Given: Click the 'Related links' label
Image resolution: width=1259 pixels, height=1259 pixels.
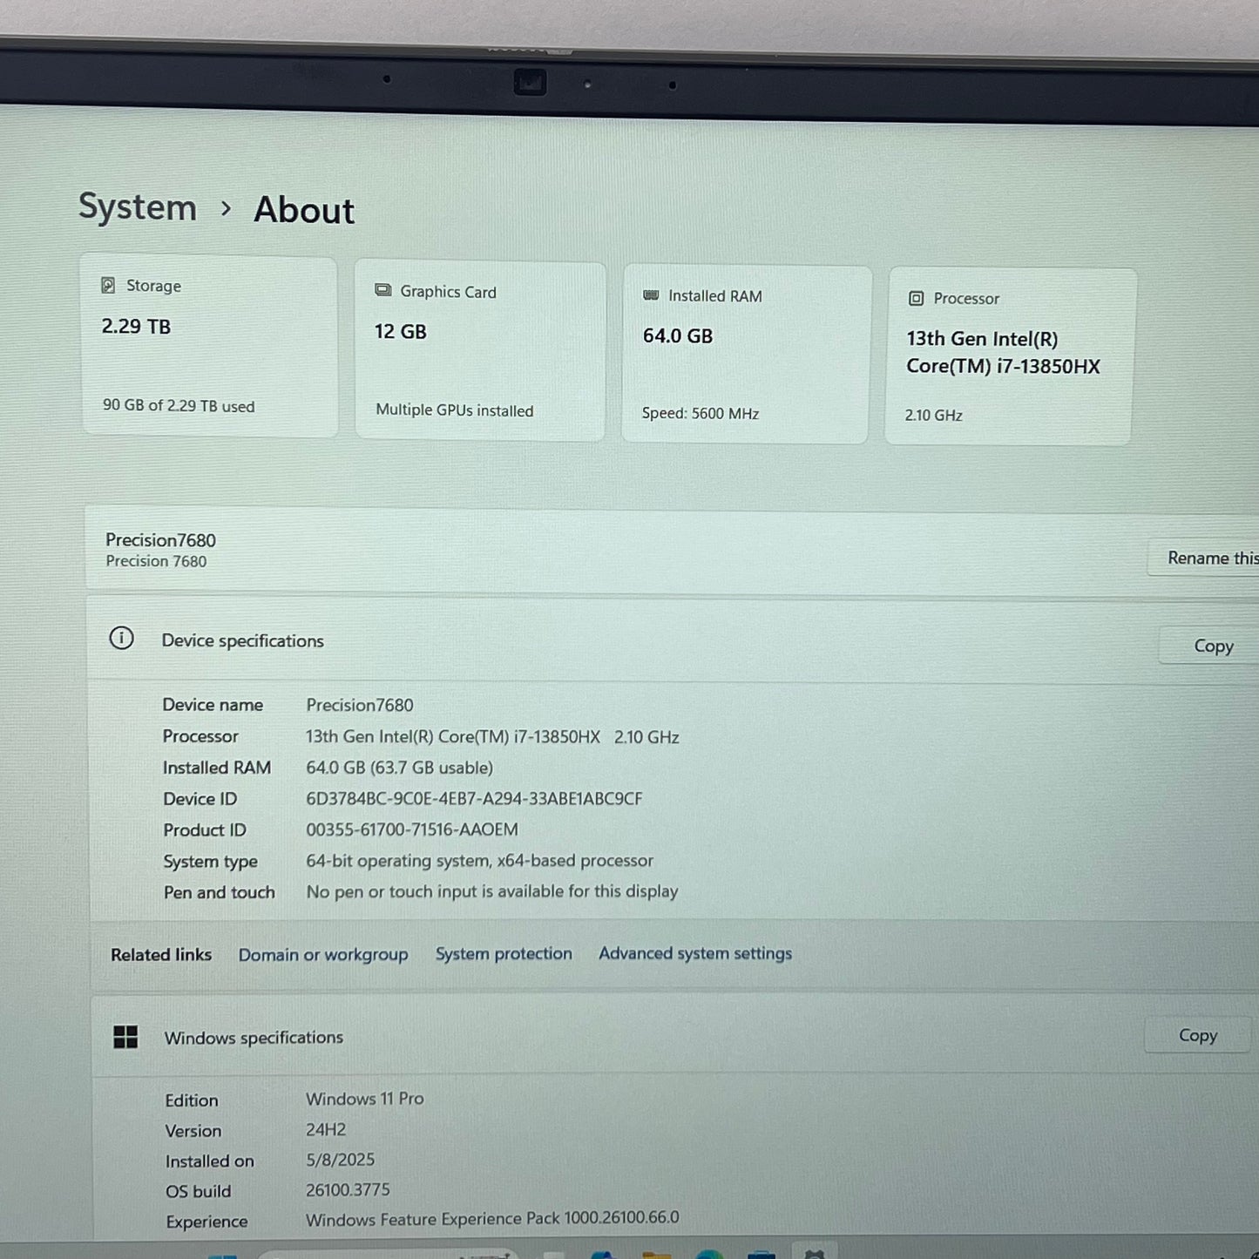Looking at the screenshot, I should tap(161, 955).
